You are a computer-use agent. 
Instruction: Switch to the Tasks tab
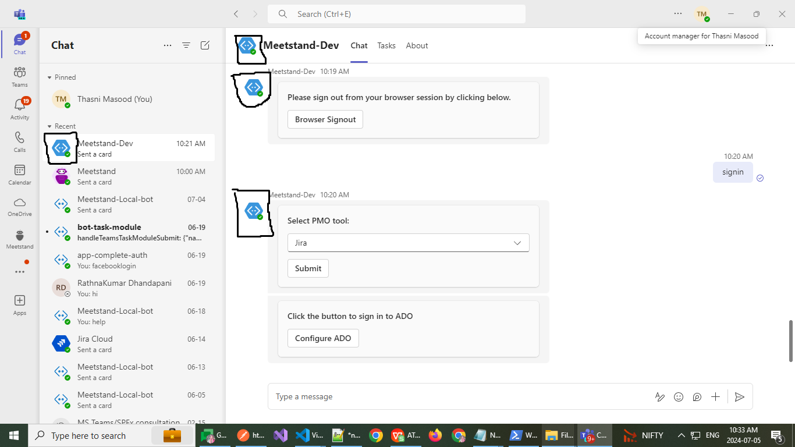386,45
